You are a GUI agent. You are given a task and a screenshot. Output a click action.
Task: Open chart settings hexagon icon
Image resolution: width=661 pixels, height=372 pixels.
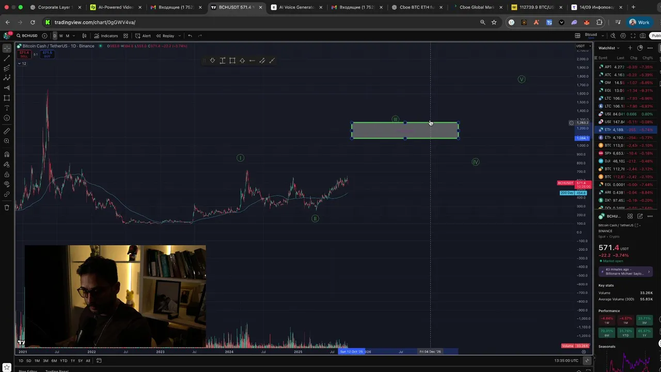(x=623, y=36)
